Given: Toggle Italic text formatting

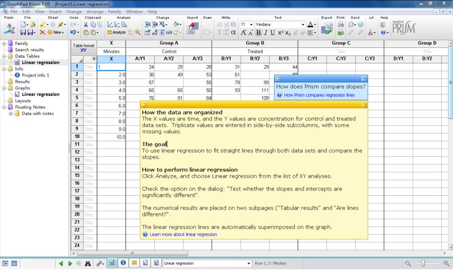Looking at the screenshot, I should coord(266,33).
